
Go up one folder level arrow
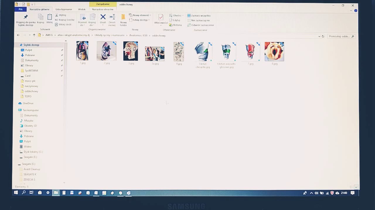click(x=34, y=35)
